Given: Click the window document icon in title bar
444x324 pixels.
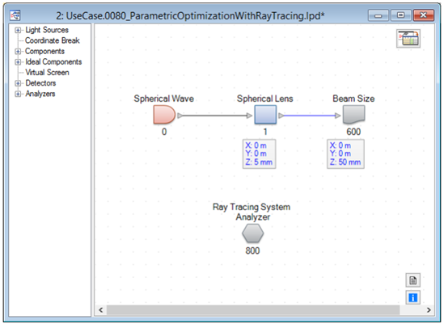Looking at the screenshot, I should pyautogui.click(x=15, y=15).
